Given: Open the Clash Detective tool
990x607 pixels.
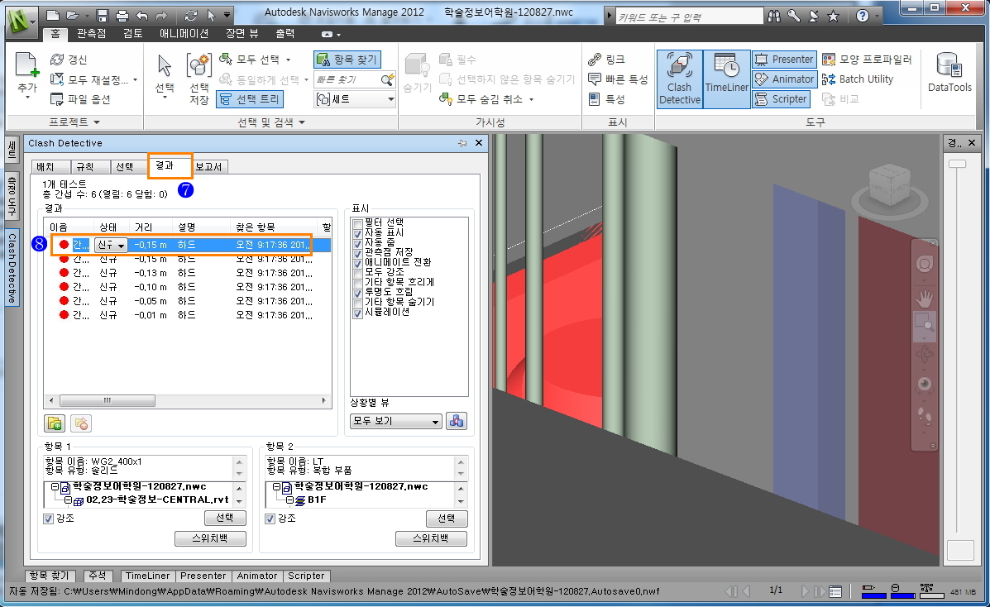Looking at the screenshot, I should coord(679,79).
